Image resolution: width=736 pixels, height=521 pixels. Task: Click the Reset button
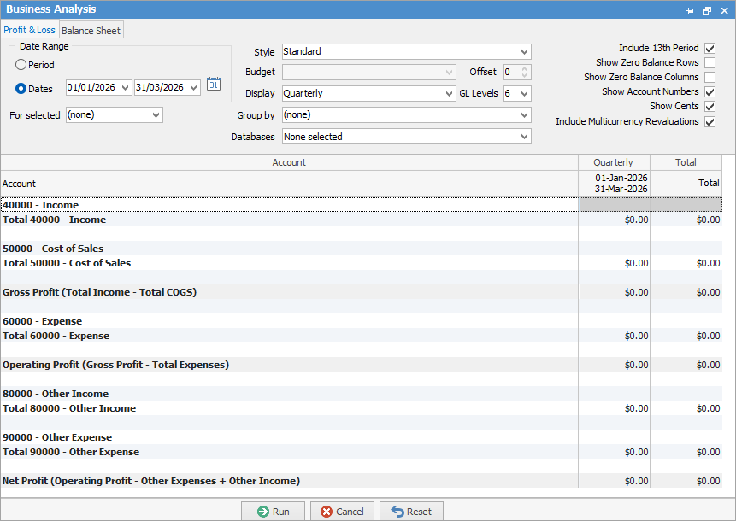pyautogui.click(x=411, y=511)
